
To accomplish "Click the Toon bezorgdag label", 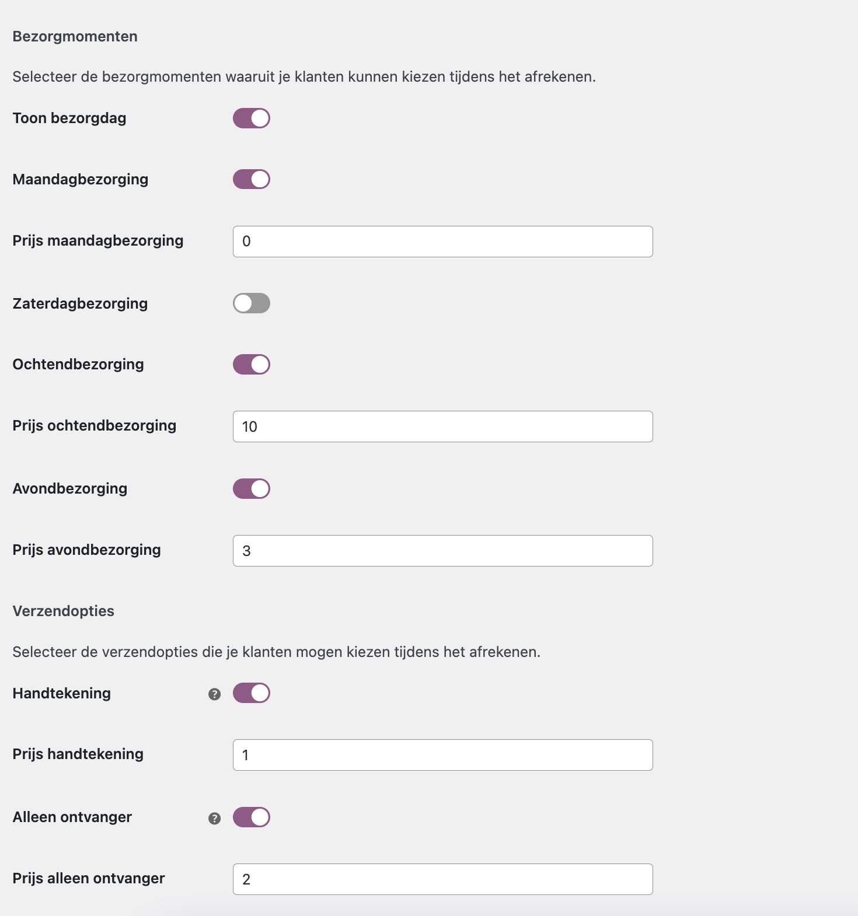I will click(x=69, y=118).
